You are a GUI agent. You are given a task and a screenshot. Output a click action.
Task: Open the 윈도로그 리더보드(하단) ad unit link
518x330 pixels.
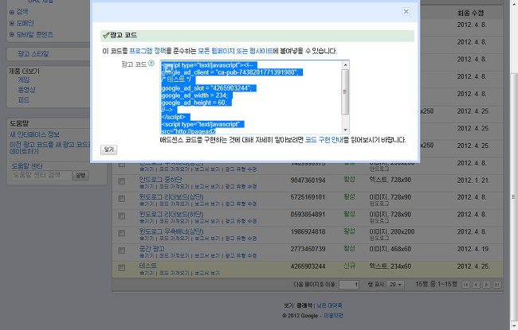coord(171,214)
